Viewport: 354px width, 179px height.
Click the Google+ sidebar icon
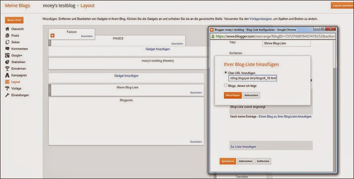(7, 55)
